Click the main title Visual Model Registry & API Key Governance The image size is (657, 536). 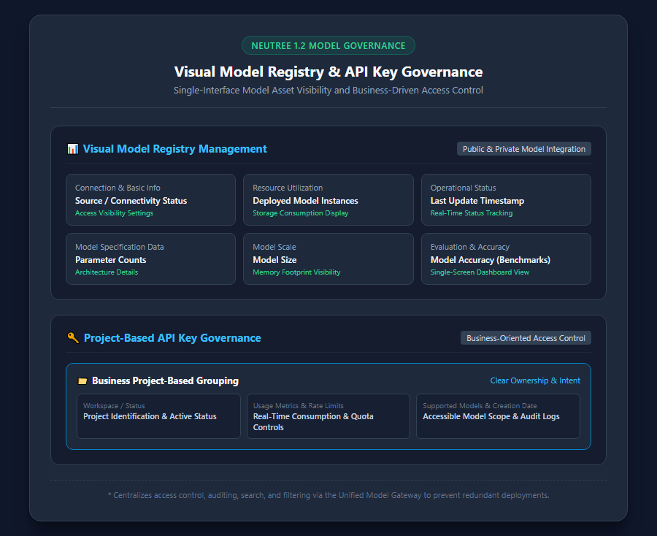pyautogui.click(x=328, y=72)
